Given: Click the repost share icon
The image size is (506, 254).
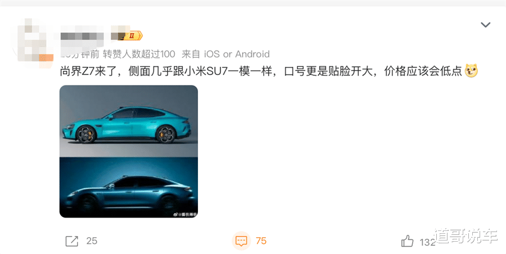Looking at the screenshot, I should coord(71,241).
